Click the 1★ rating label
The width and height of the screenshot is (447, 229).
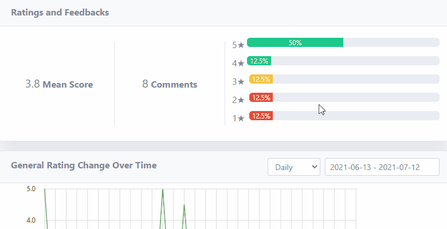[238, 118]
